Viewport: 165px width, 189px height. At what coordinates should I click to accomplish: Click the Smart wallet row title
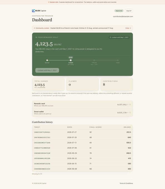click(39, 112)
